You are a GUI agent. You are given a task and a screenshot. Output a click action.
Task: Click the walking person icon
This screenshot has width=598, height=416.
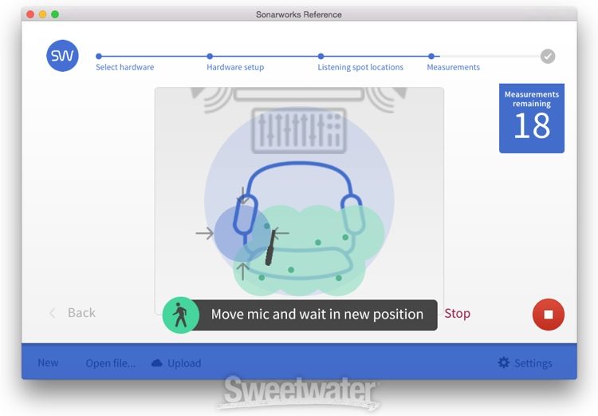(x=181, y=315)
